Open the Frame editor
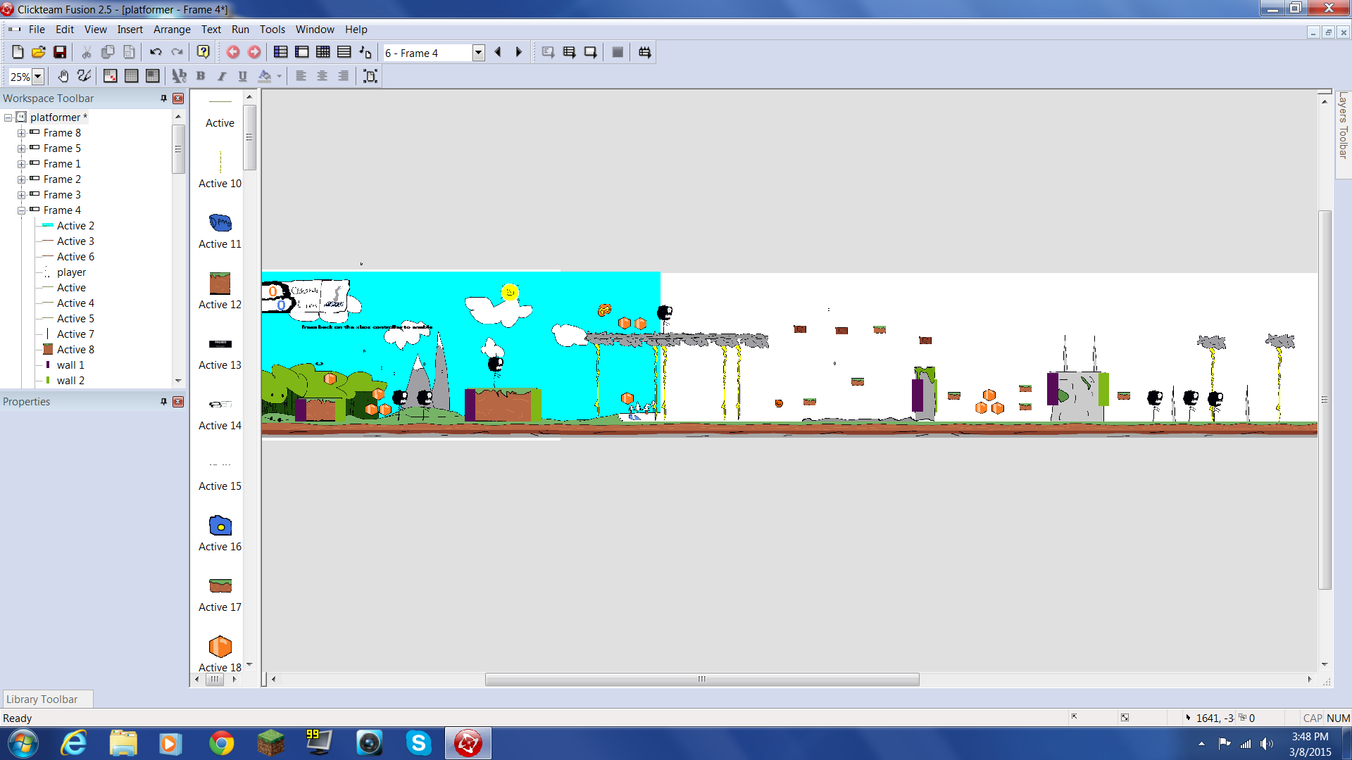The height and width of the screenshot is (760, 1352). point(301,52)
